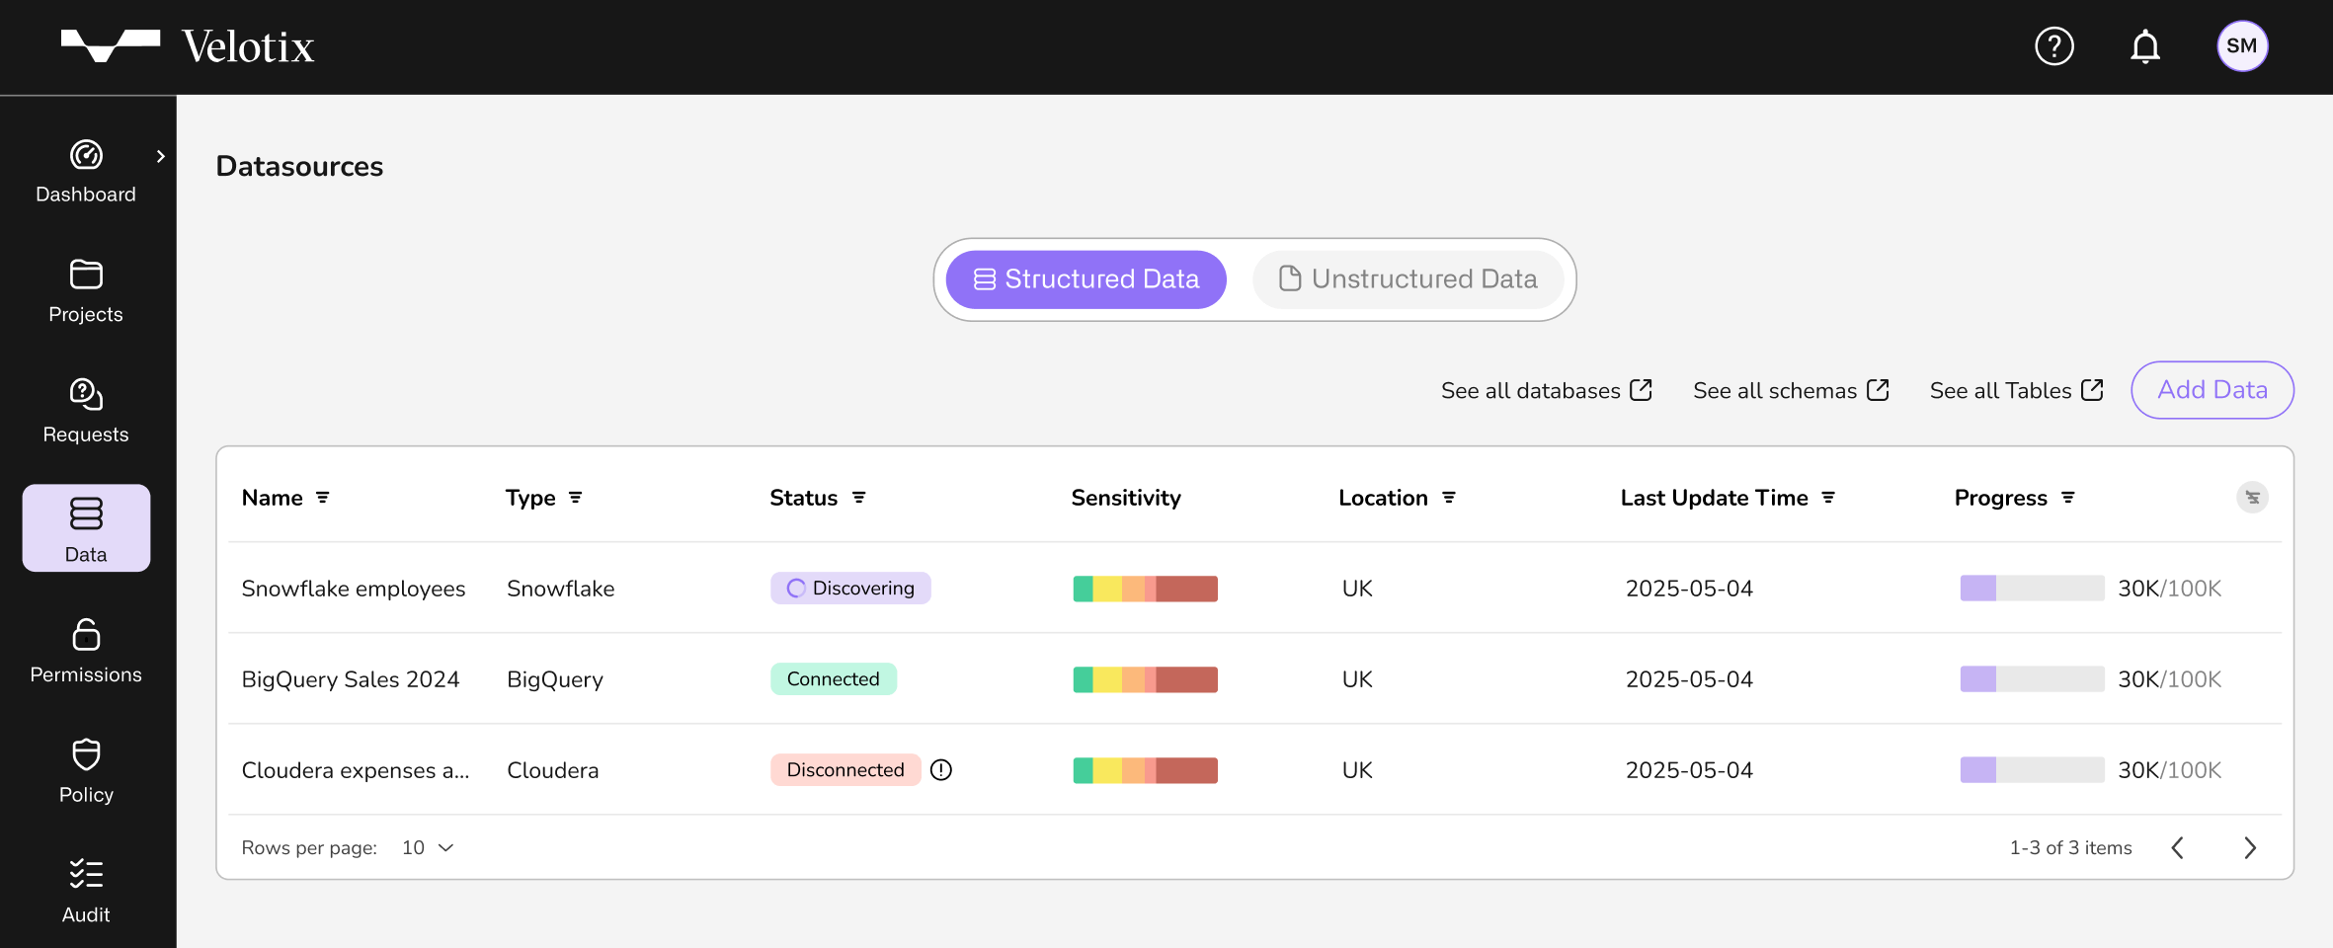Click Cloudera row progress bar
Viewport: 2333px width, 948px height.
coord(2032,770)
